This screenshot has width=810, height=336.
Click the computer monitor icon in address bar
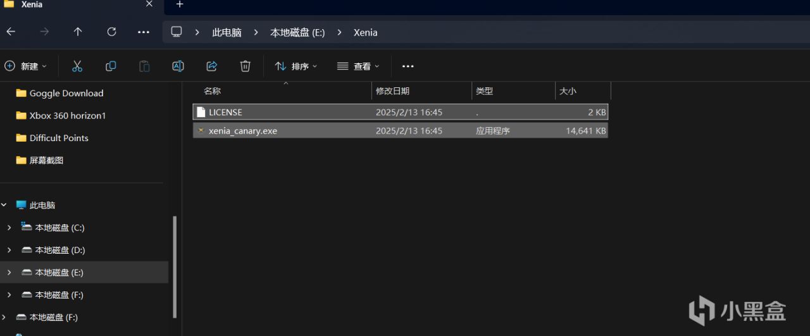177,32
